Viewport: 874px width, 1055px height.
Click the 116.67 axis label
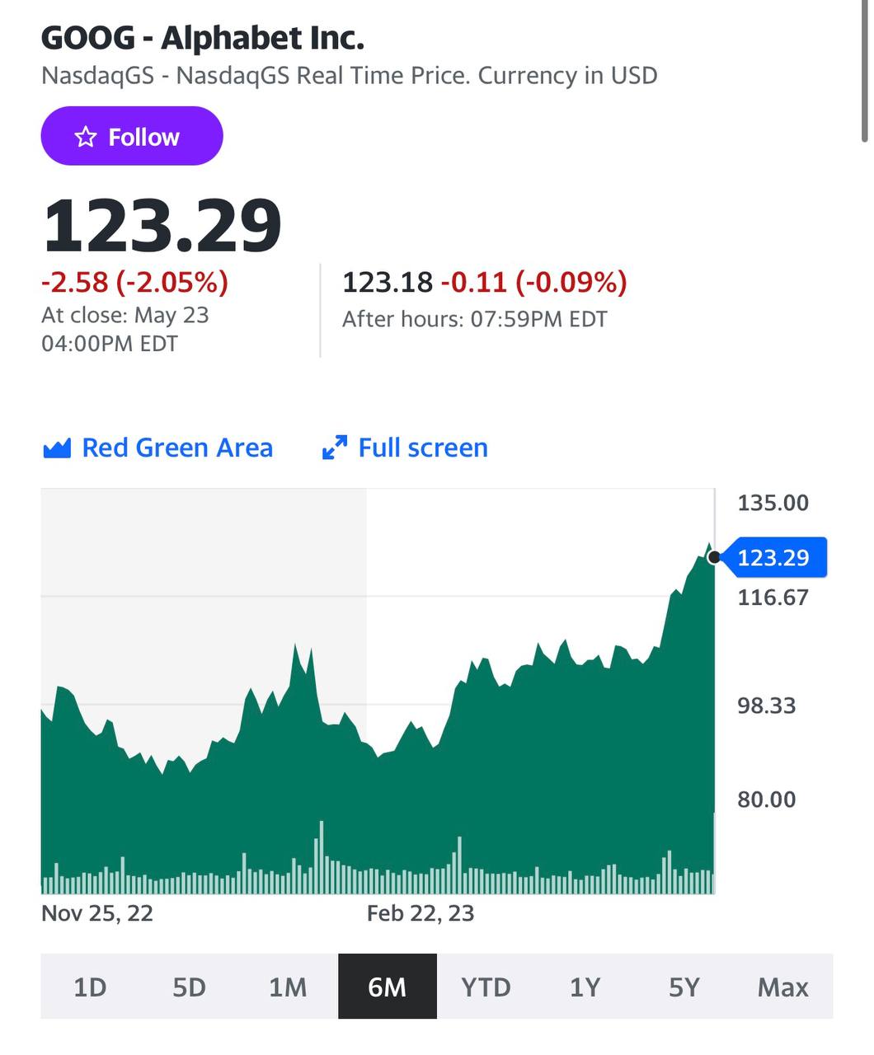click(x=773, y=597)
